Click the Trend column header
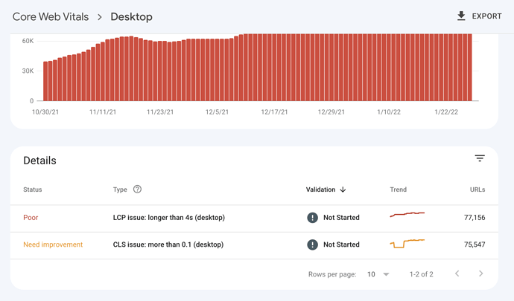Image resolution: width=514 pixels, height=301 pixels. pyautogui.click(x=398, y=190)
